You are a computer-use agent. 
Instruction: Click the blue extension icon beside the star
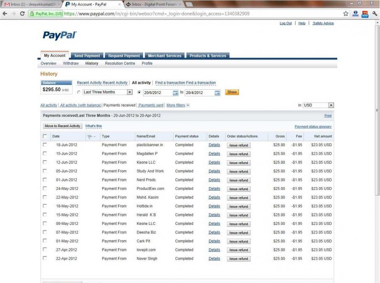pos(355,14)
